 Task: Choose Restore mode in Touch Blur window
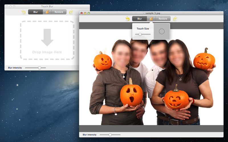59,12
